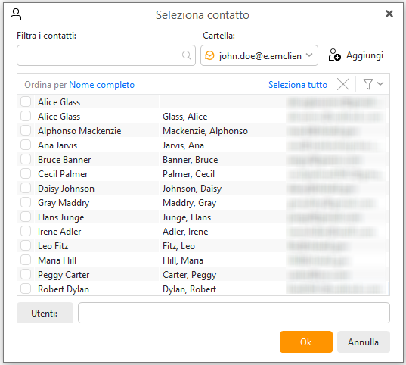Check the box for Bruce Banner
This screenshot has height=365, width=406.
pos(26,159)
